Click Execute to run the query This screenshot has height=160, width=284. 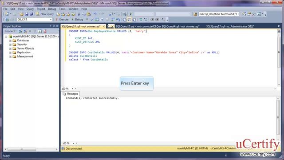point(62,20)
